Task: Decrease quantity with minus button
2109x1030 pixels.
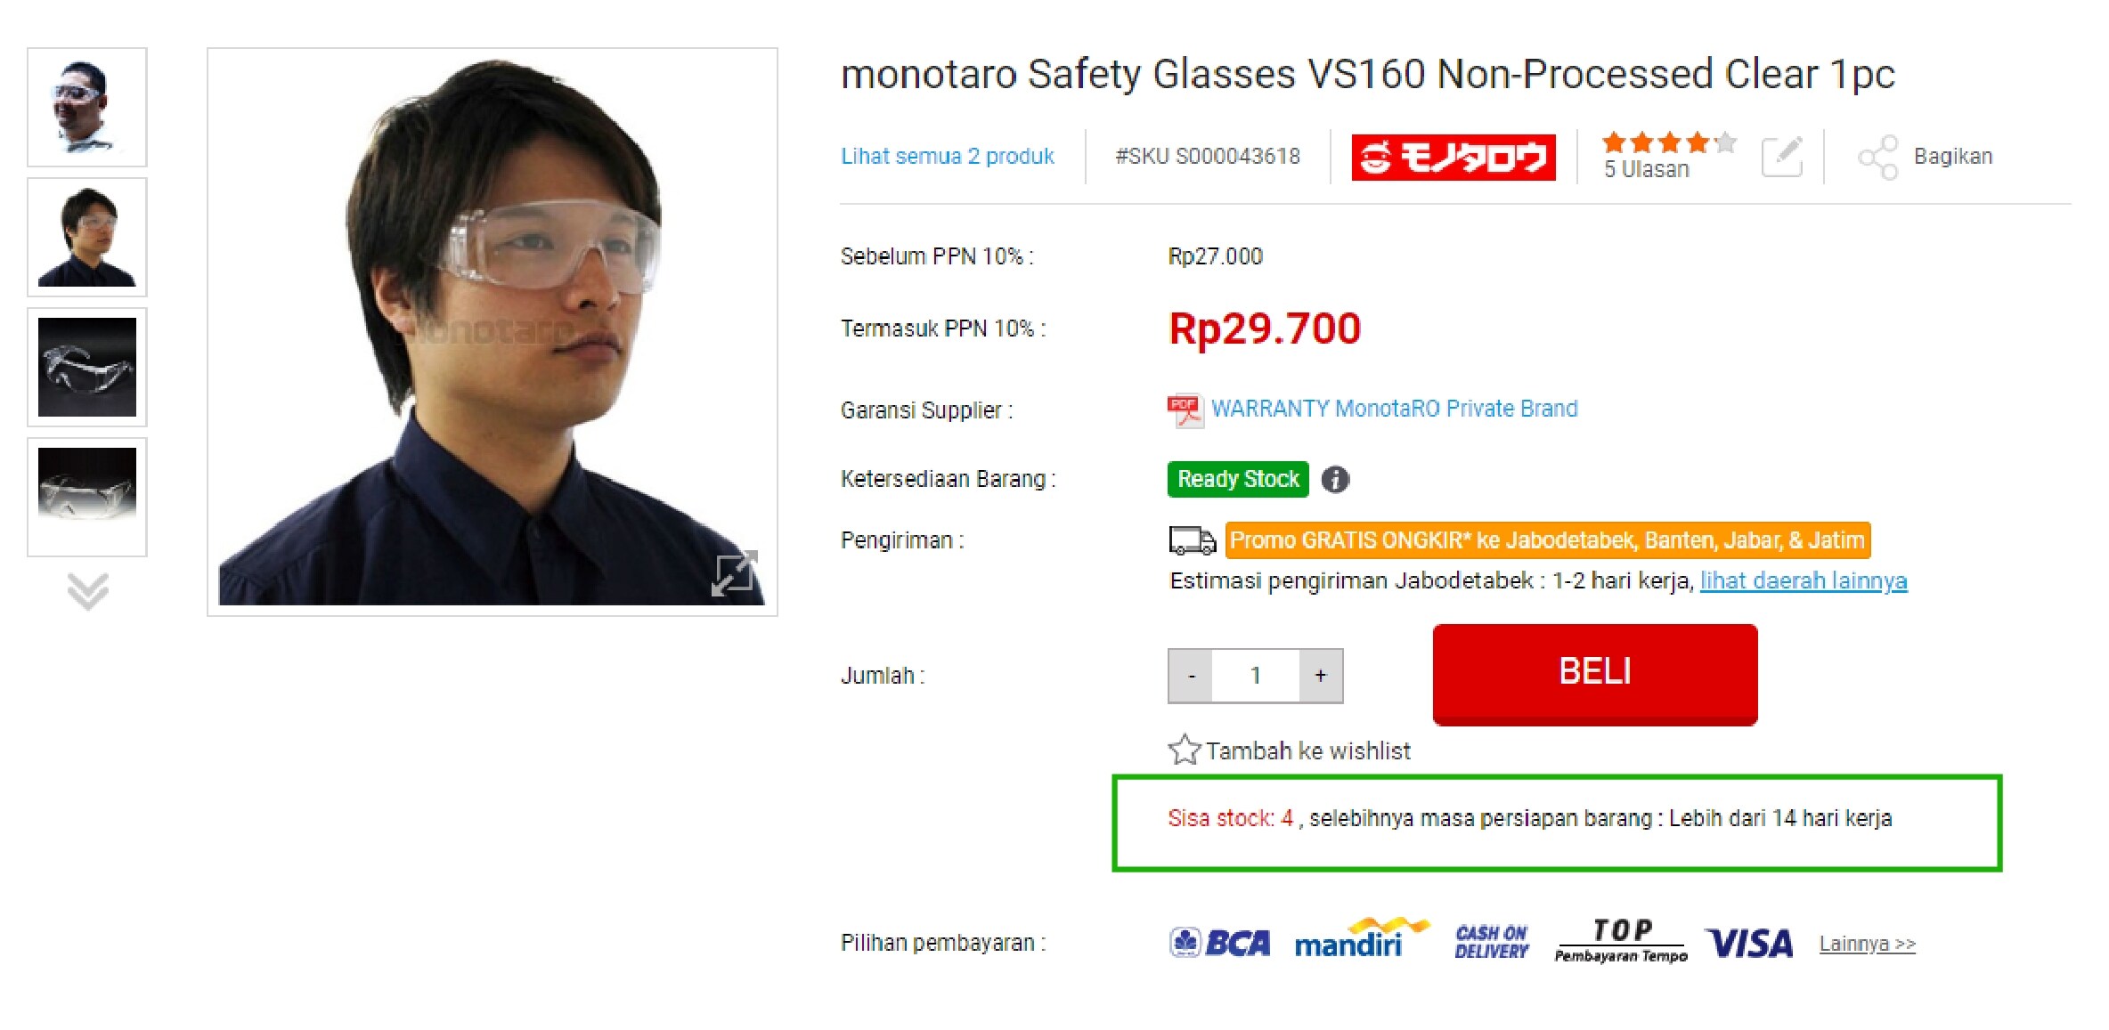Action: [x=1191, y=676]
